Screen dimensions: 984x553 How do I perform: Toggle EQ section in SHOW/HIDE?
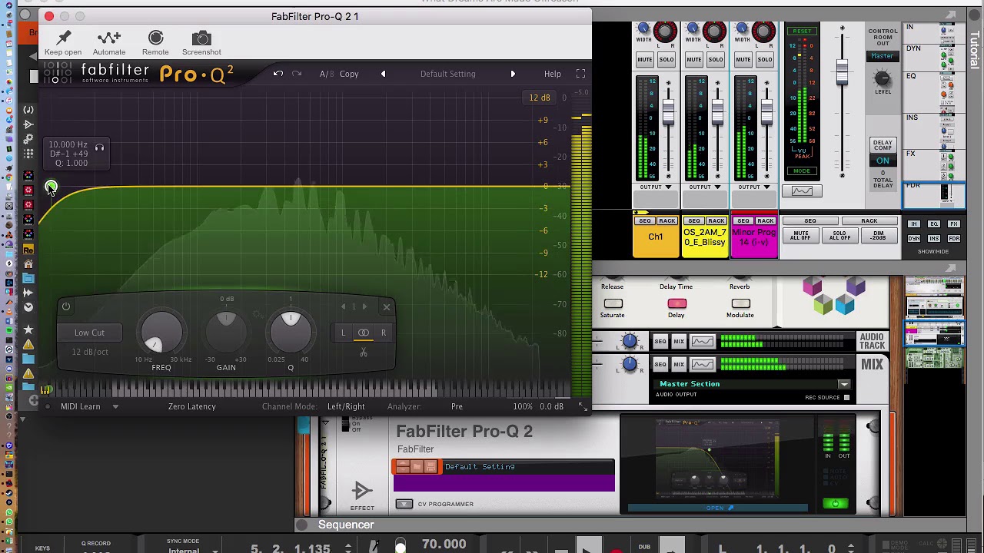tap(934, 224)
